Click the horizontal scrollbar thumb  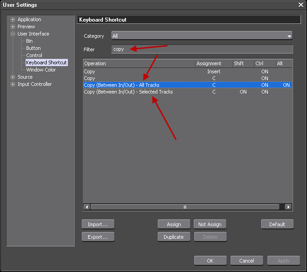[185, 207]
